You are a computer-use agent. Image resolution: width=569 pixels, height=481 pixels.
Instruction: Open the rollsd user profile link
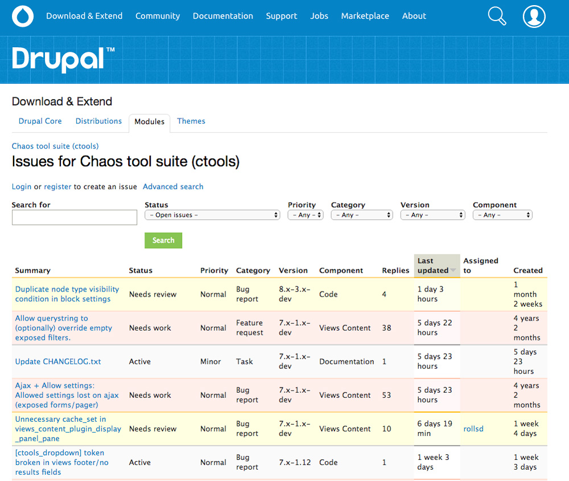click(x=473, y=429)
